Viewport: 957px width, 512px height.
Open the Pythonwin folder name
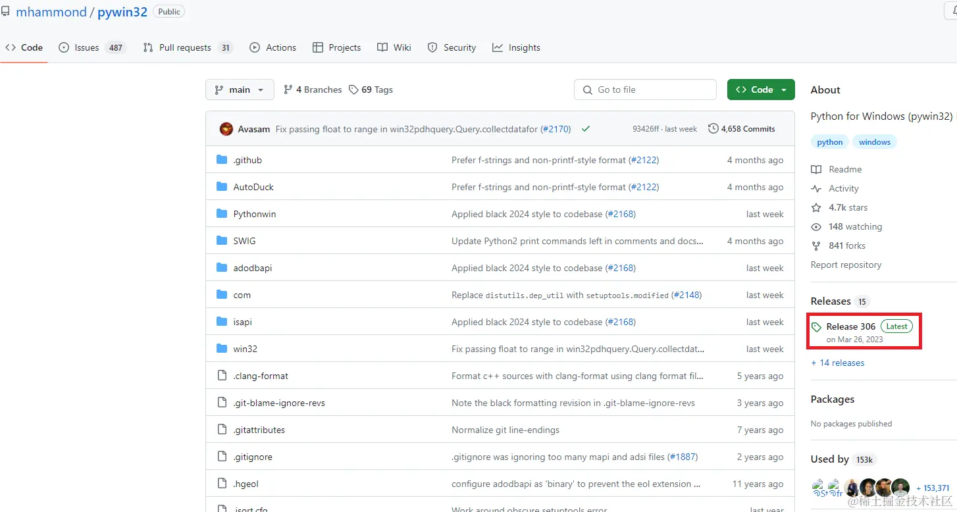255,214
